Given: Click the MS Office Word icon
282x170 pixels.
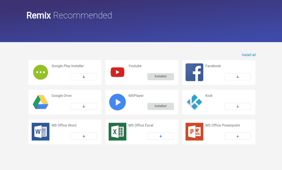Looking at the screenshot, I should tap(40, 132).
